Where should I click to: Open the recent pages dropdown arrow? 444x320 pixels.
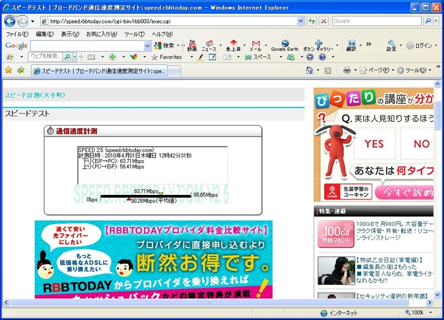click(33, 21)
